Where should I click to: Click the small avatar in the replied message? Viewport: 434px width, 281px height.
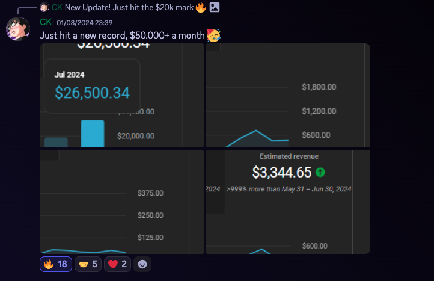pyautogui.click(x=44, y=7)
